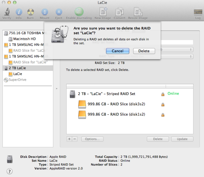Click the minus button below RAID list
Screen dimensions: 204x177
click(x=75, y=139)
